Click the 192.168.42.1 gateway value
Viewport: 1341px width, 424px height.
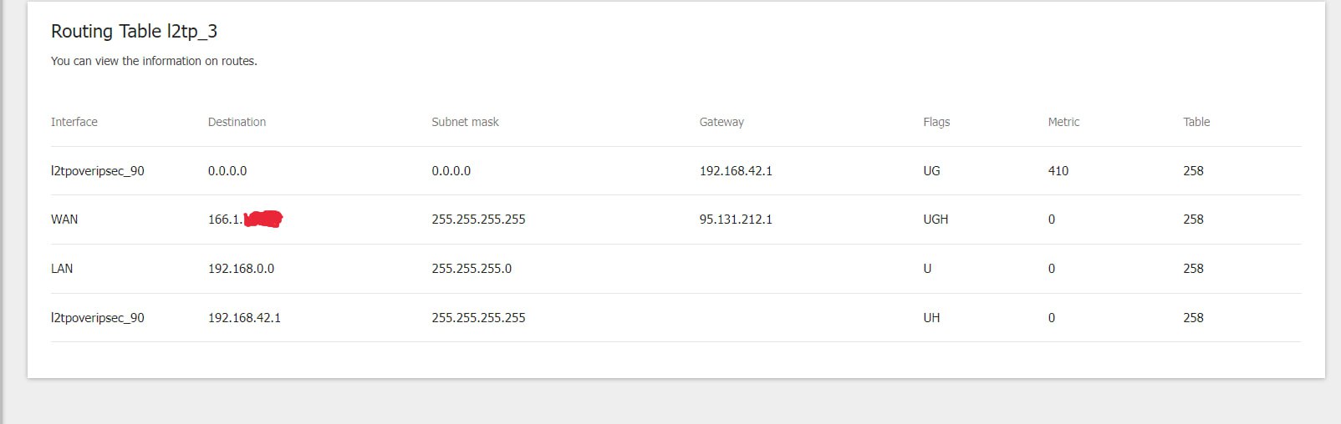click(x=736, y=171)
